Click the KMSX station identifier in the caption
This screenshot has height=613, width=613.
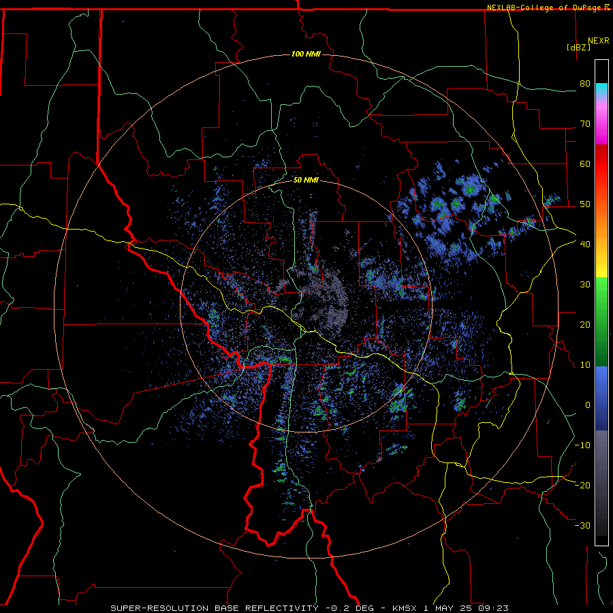click(x=404, y=608)
